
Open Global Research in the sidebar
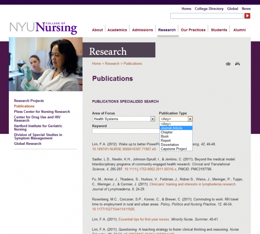pyautogui.click(x=28, y=144)
